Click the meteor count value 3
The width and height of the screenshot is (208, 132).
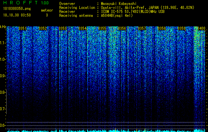pyautogui.click(x=47, y=15)
